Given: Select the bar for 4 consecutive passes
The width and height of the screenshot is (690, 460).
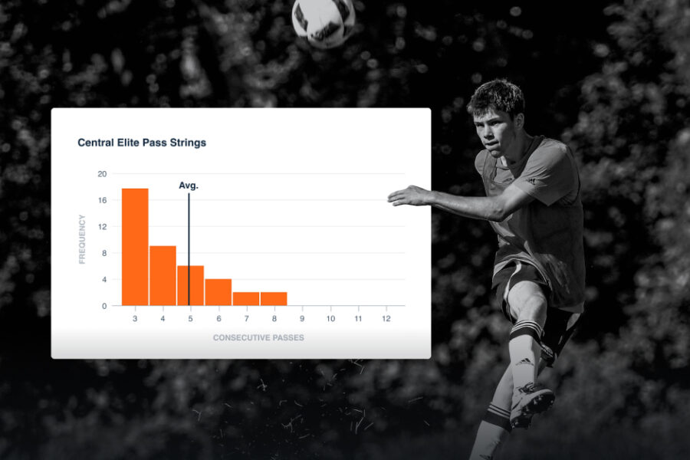Looking at the screenshot, I should pos(163,275).
